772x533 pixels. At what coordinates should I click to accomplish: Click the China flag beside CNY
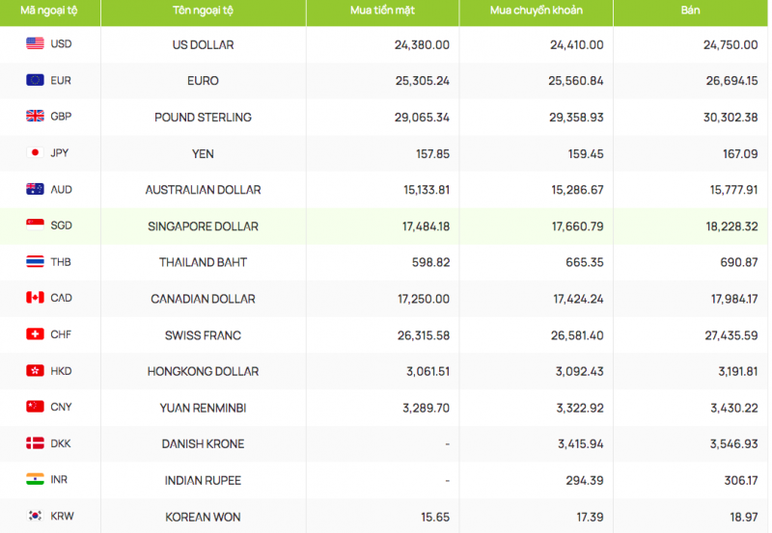point(36,407)
